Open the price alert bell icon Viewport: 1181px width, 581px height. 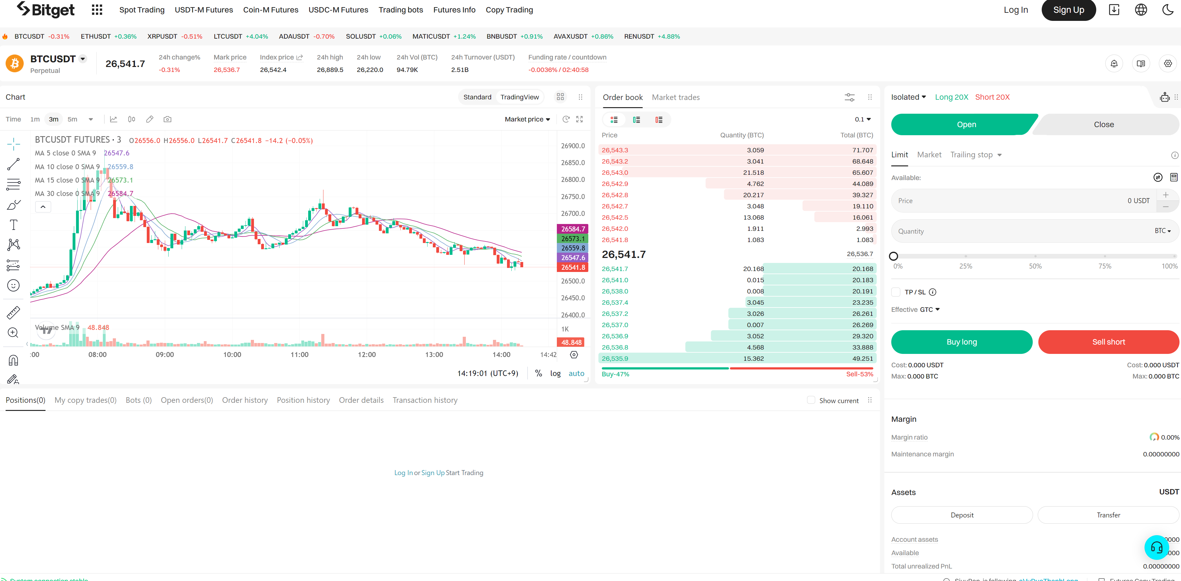[1114, 64]
